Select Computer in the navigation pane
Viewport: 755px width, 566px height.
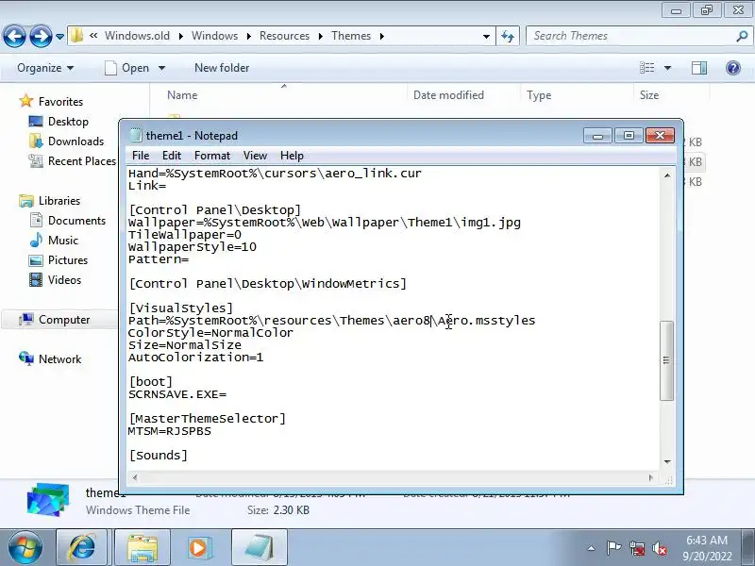coord(64,320)
